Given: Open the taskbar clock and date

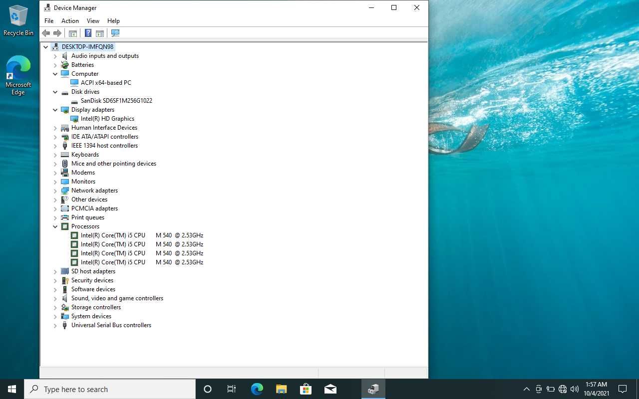Looking at the screenshot, I should 597,389.
